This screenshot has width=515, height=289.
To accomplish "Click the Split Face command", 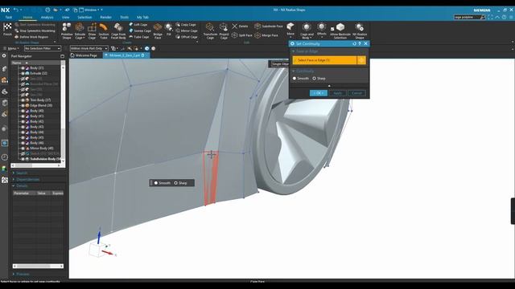I will pos(242,35).
